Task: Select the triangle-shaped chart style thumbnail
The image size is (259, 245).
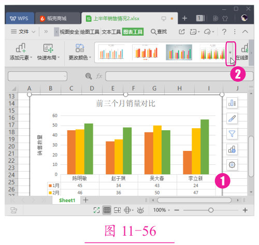Action: pyautogui.click(x=213, y=52)
